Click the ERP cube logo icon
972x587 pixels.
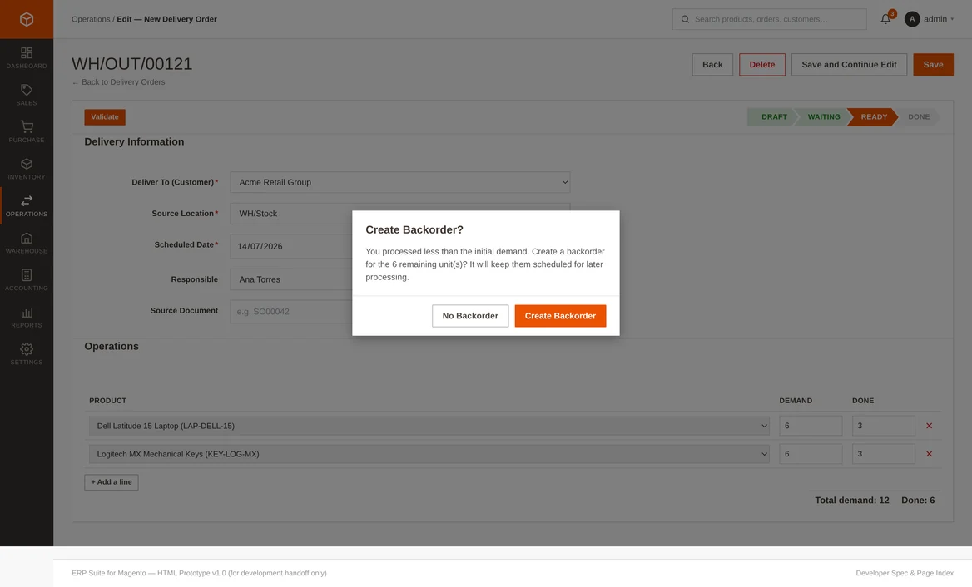coord(26,19)
